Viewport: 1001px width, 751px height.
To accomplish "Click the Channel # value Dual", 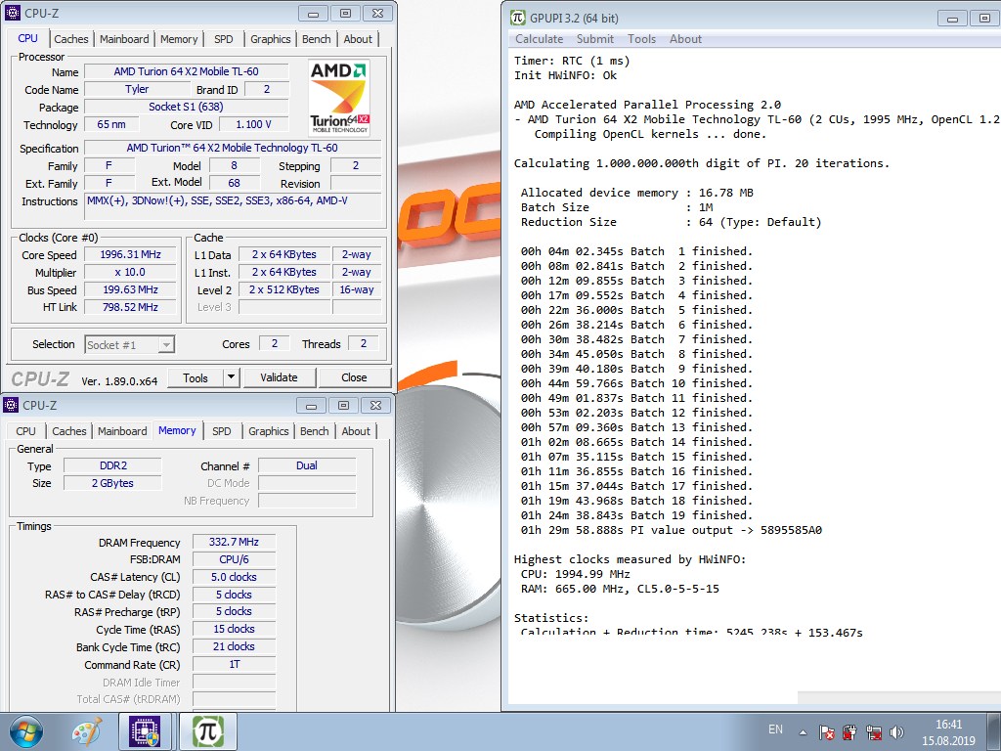I will [307, 465].
